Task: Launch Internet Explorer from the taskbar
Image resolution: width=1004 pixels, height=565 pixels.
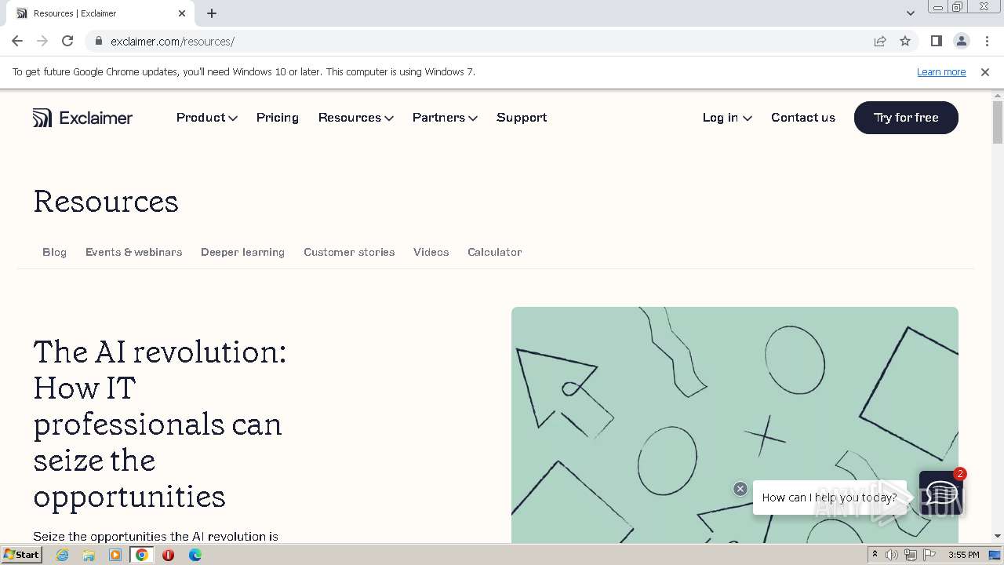Action: coord(62,555)
